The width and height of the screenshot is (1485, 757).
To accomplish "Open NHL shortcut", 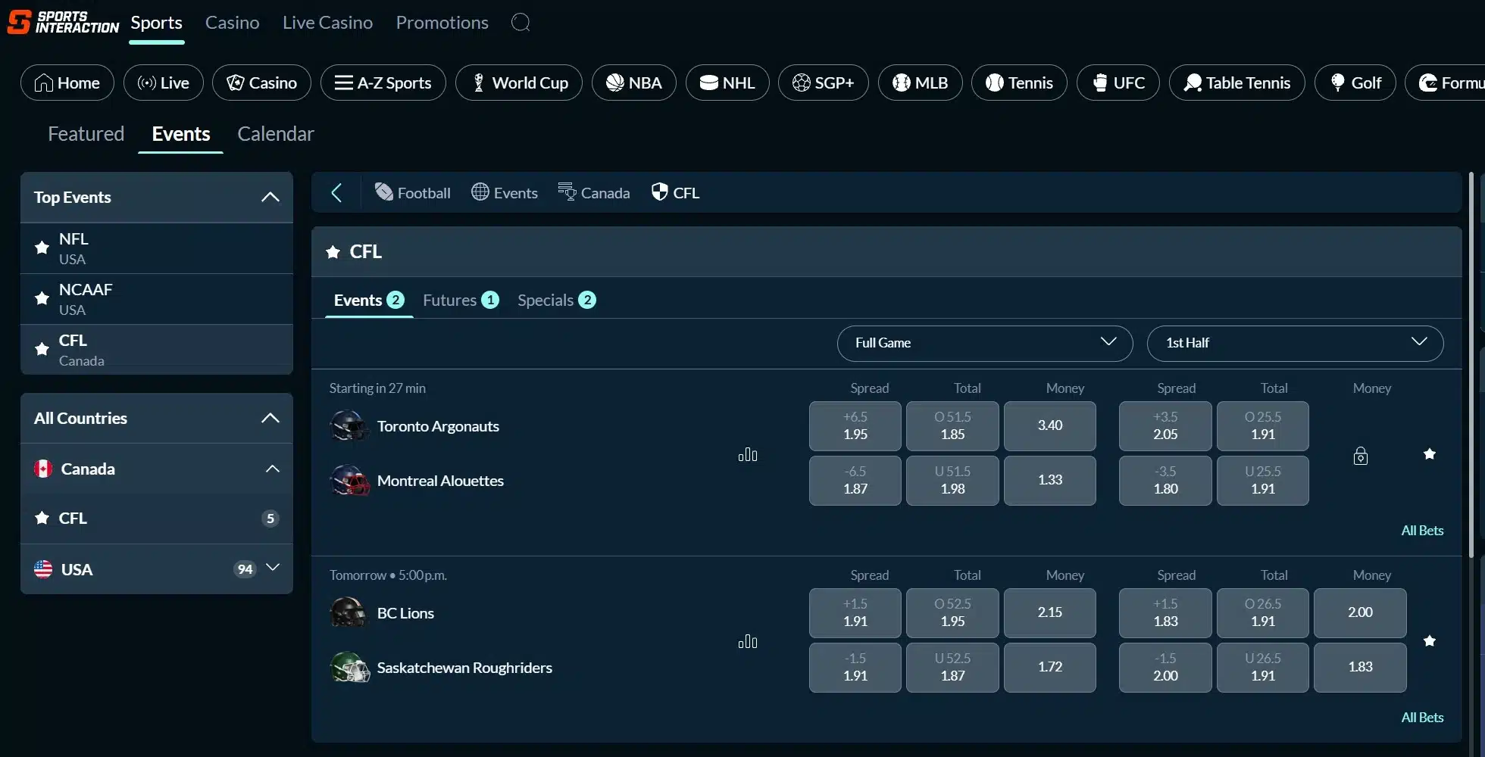I will 727,83.
